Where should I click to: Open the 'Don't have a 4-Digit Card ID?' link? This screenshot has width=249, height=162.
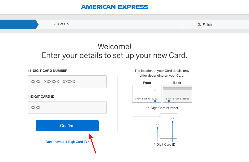coord(67,142)
